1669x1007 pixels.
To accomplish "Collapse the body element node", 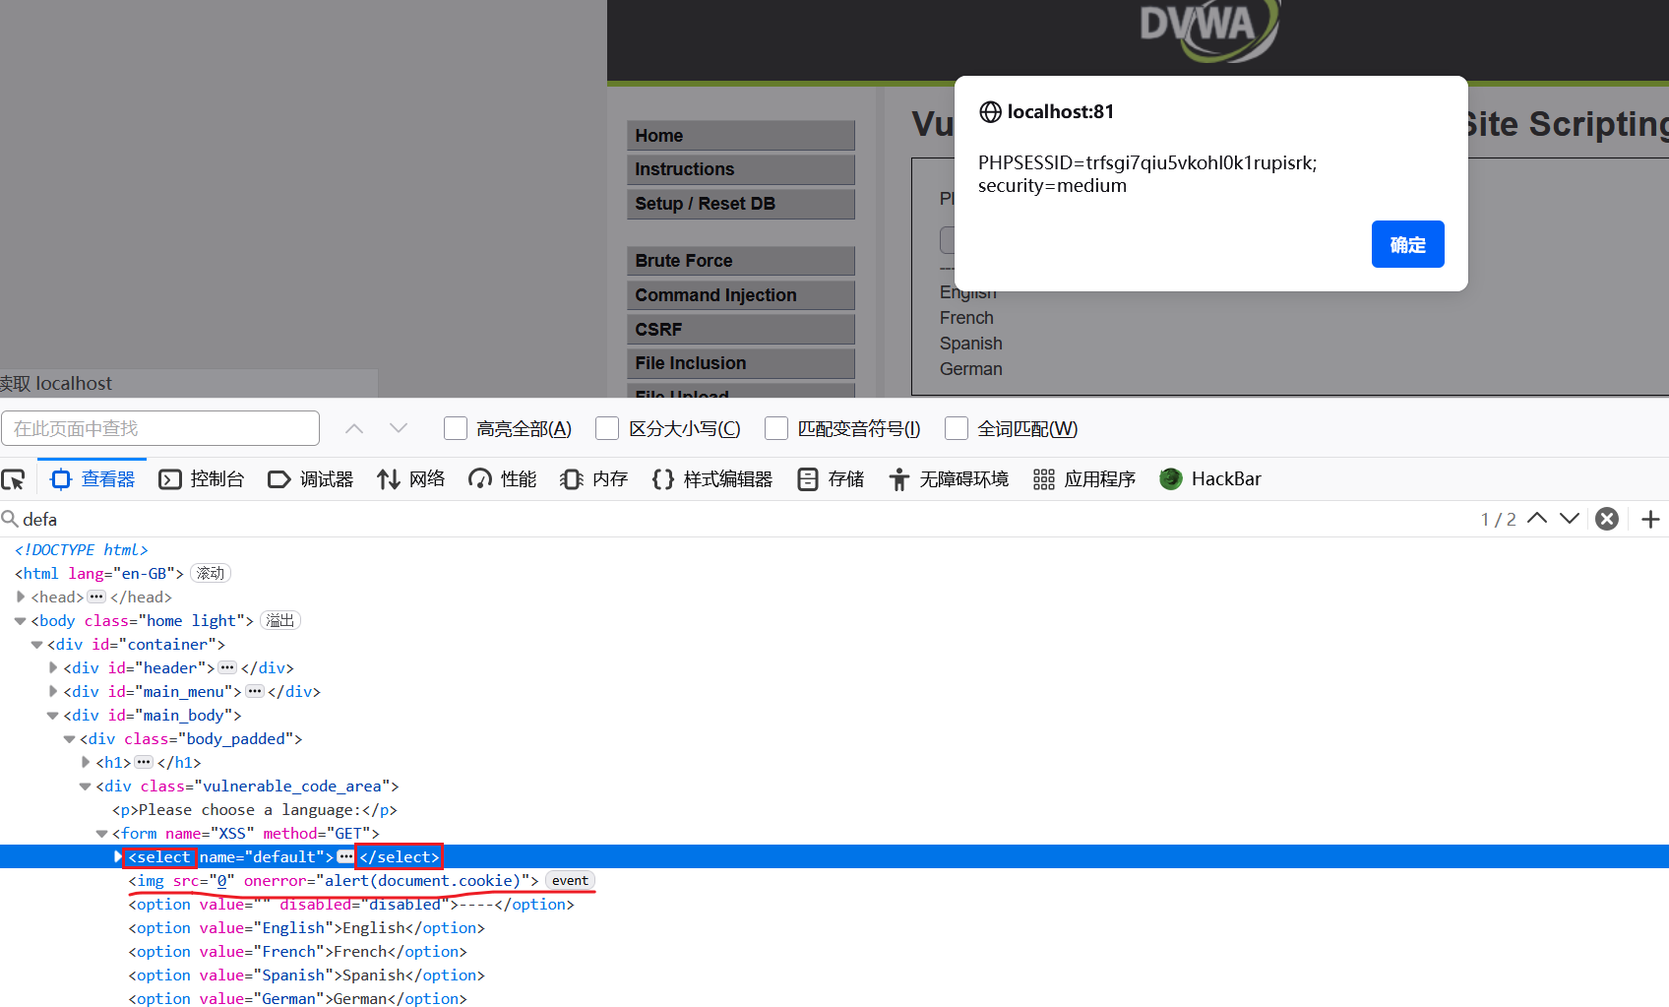I will tap(21, 621).
